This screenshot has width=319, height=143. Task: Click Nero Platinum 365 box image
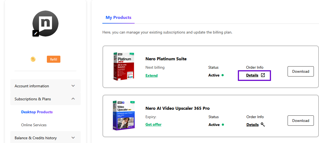(124, 66)
